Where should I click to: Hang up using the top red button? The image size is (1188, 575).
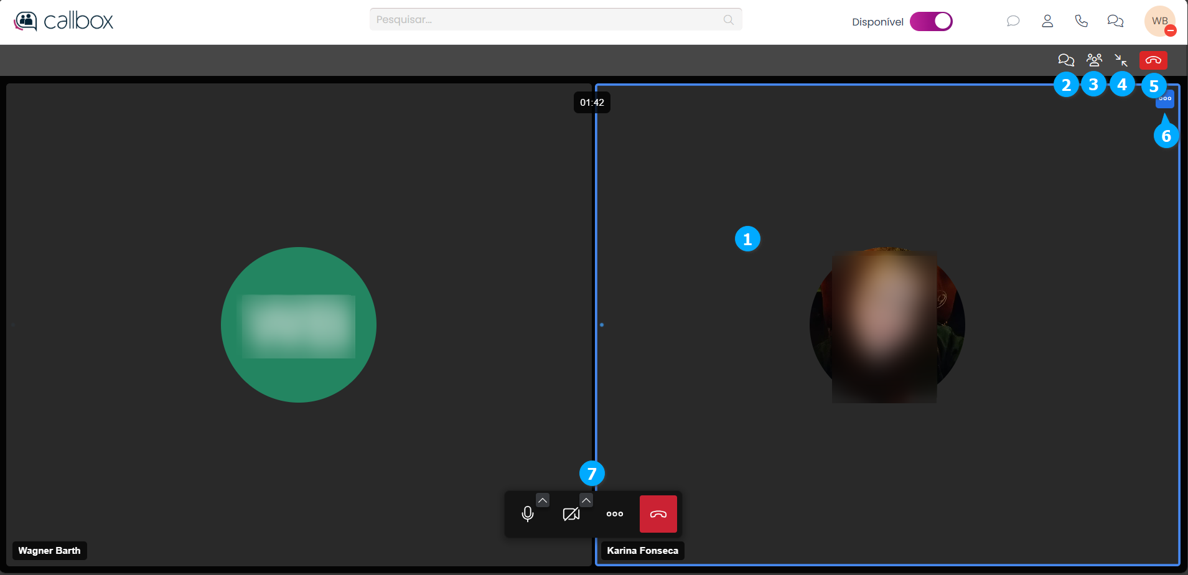pos(1153,60)
